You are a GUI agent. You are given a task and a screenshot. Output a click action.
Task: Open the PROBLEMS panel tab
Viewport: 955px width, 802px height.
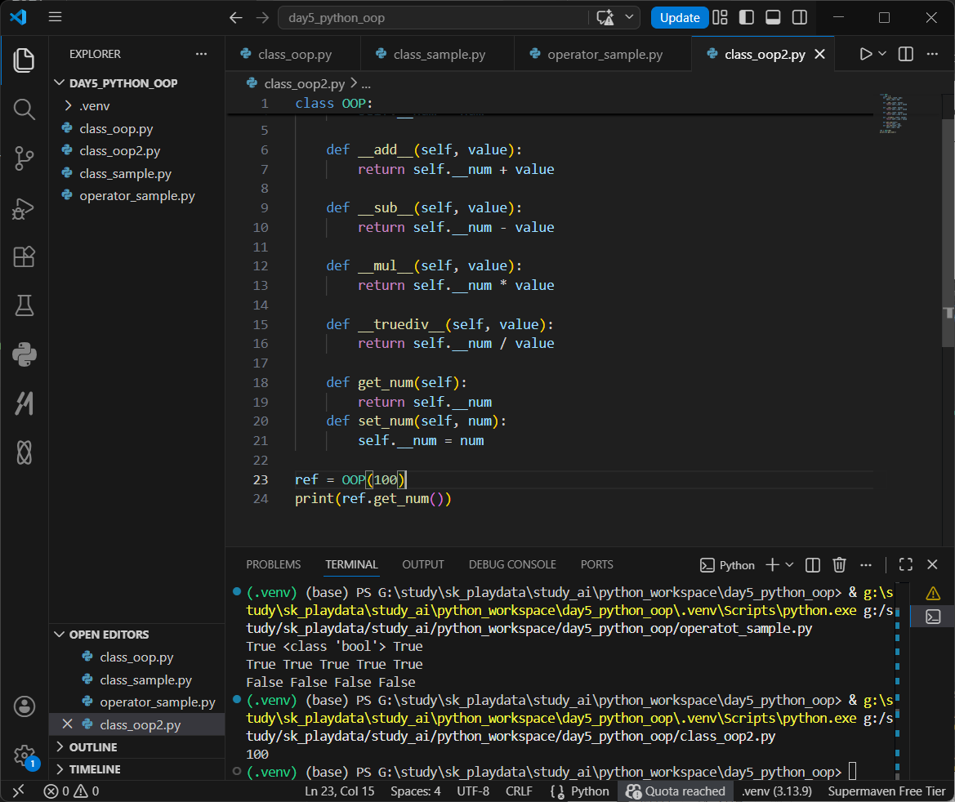click(274, 564)
